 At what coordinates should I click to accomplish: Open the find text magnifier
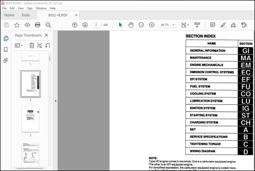(x=48, y=25)
